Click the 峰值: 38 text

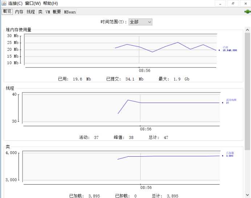124,137
